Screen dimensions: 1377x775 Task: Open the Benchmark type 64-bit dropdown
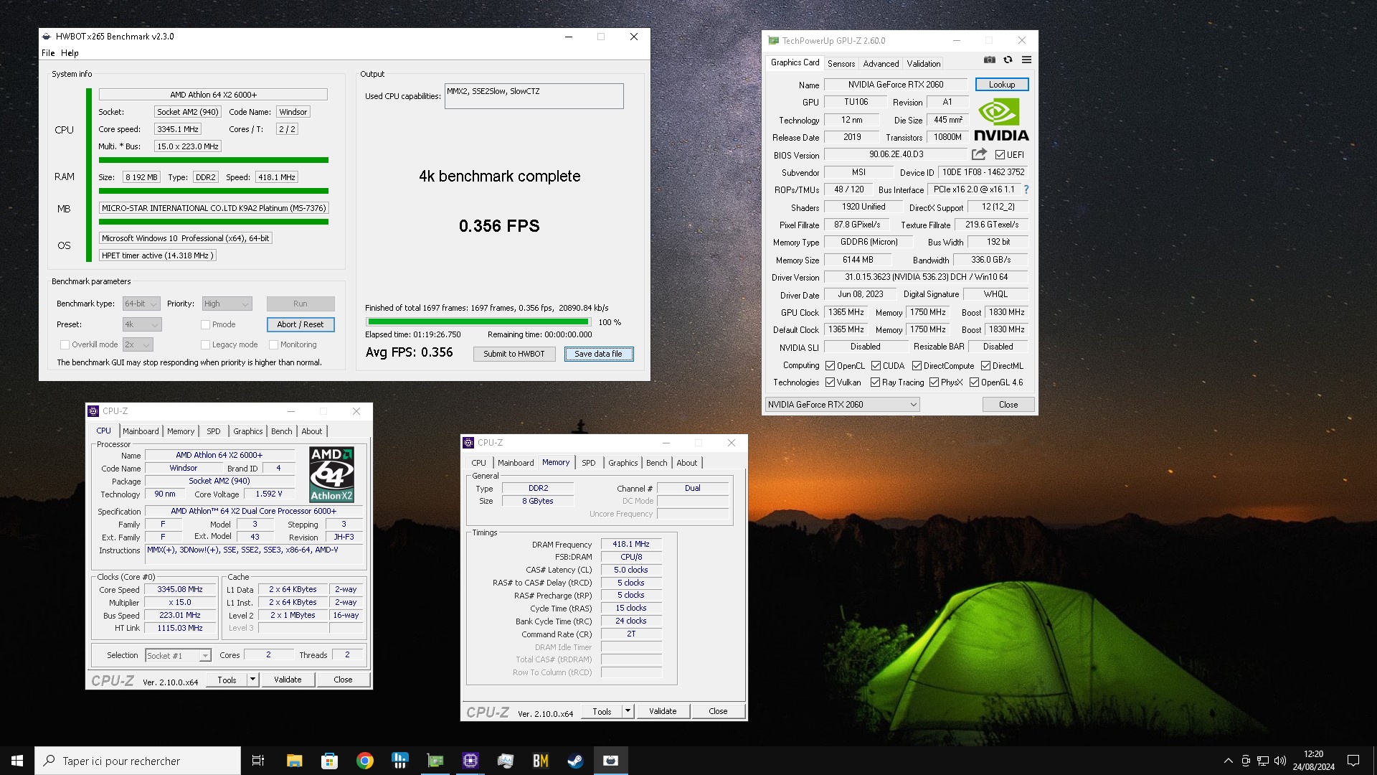click(141, 304)
